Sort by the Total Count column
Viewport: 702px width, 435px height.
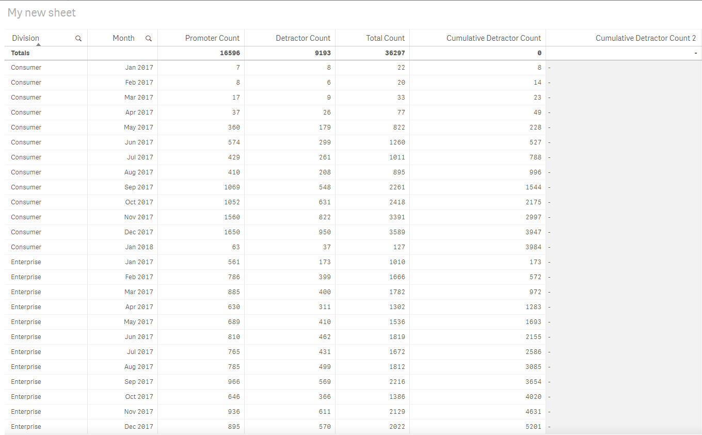[x=385, y=38]
